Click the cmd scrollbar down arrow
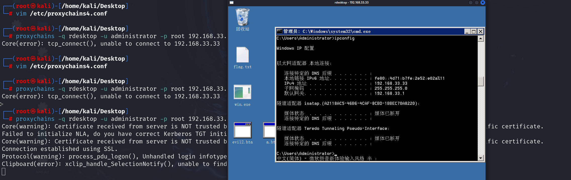The width and height of the screenshot is (571, 180). point(480,158)
